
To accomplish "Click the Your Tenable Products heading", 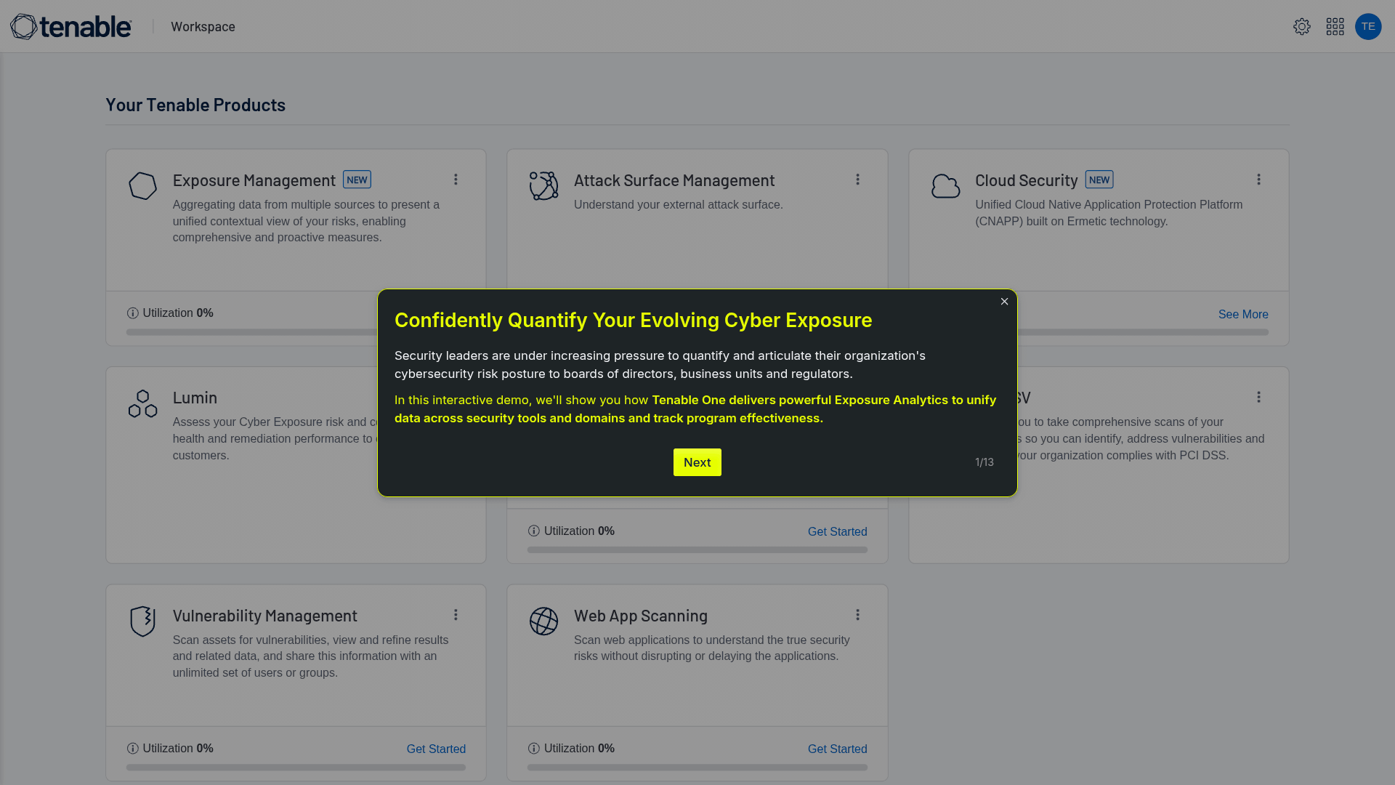I will pyautogui.click(x=195, y=105).
